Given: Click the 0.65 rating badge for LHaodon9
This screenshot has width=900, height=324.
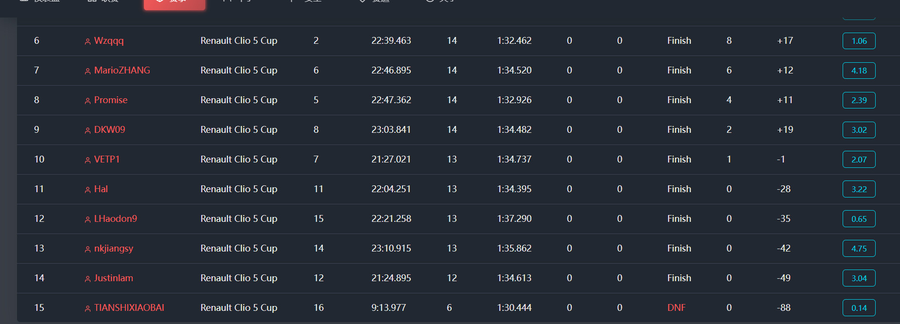Looking at the screenshot, I should 859,219.
